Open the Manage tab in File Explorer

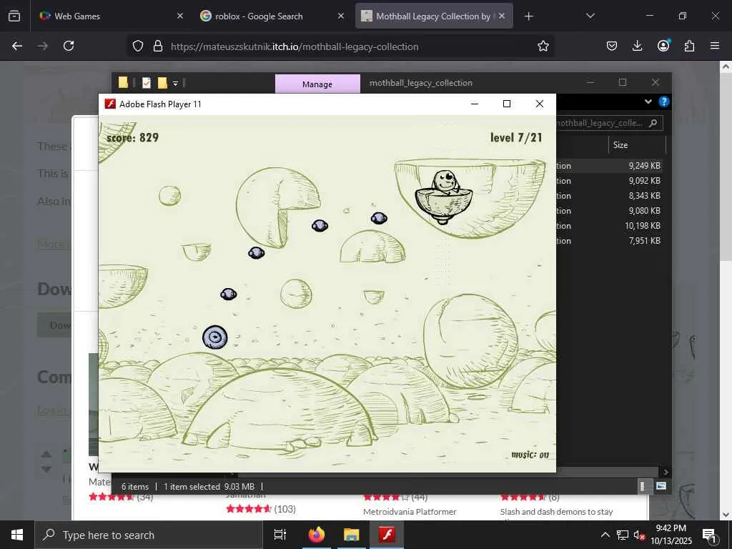pyautogui.click(x=317, y=84)
